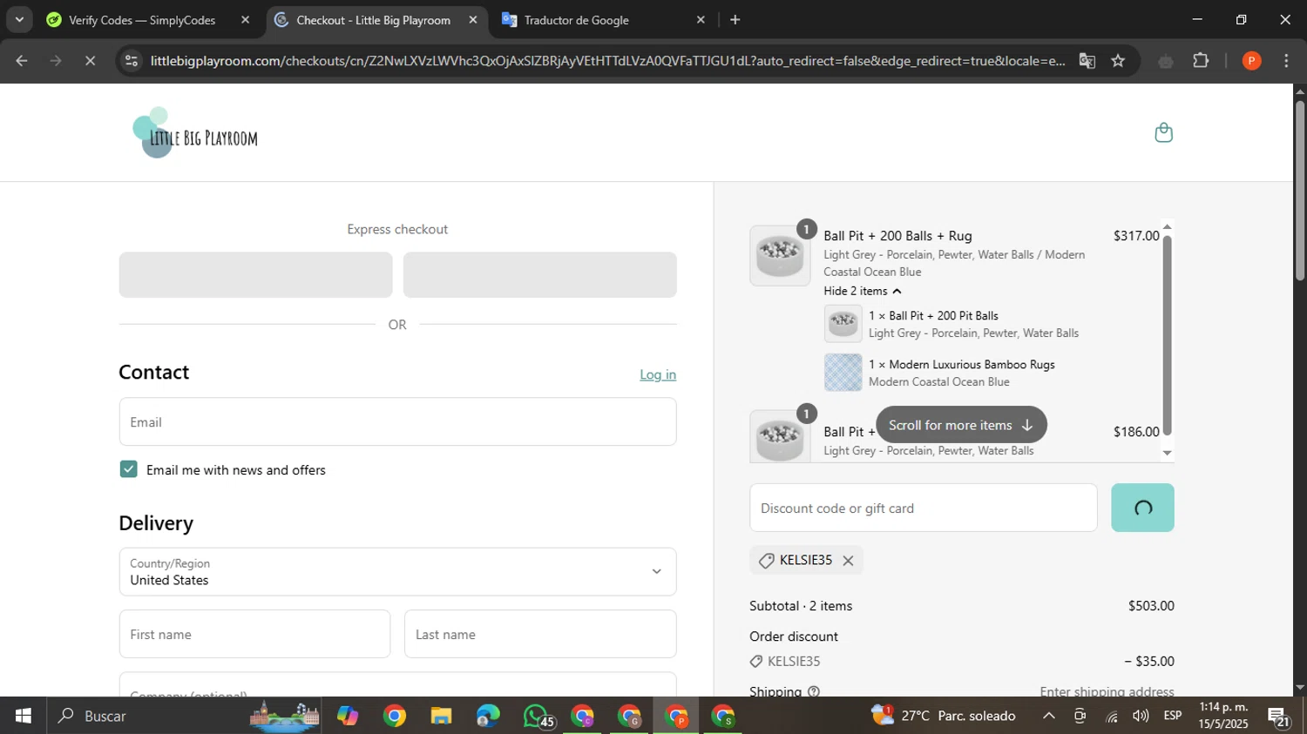Click the translate page icon in address bar
1307x734 pixels.
(1087, 61)
